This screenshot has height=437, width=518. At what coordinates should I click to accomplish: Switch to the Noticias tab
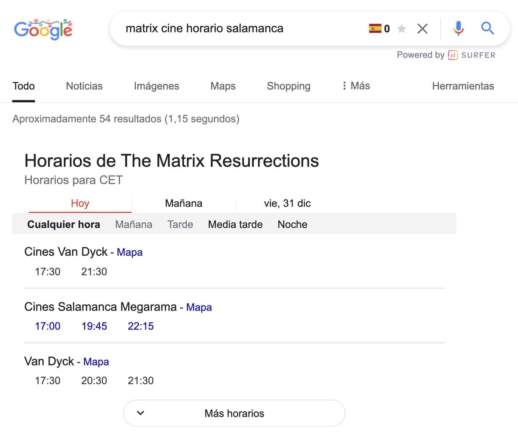(x=84, y=86)
